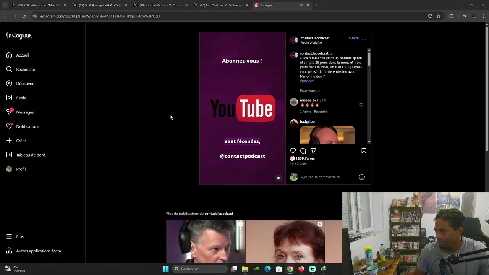View site information icon in address bar

35,16
